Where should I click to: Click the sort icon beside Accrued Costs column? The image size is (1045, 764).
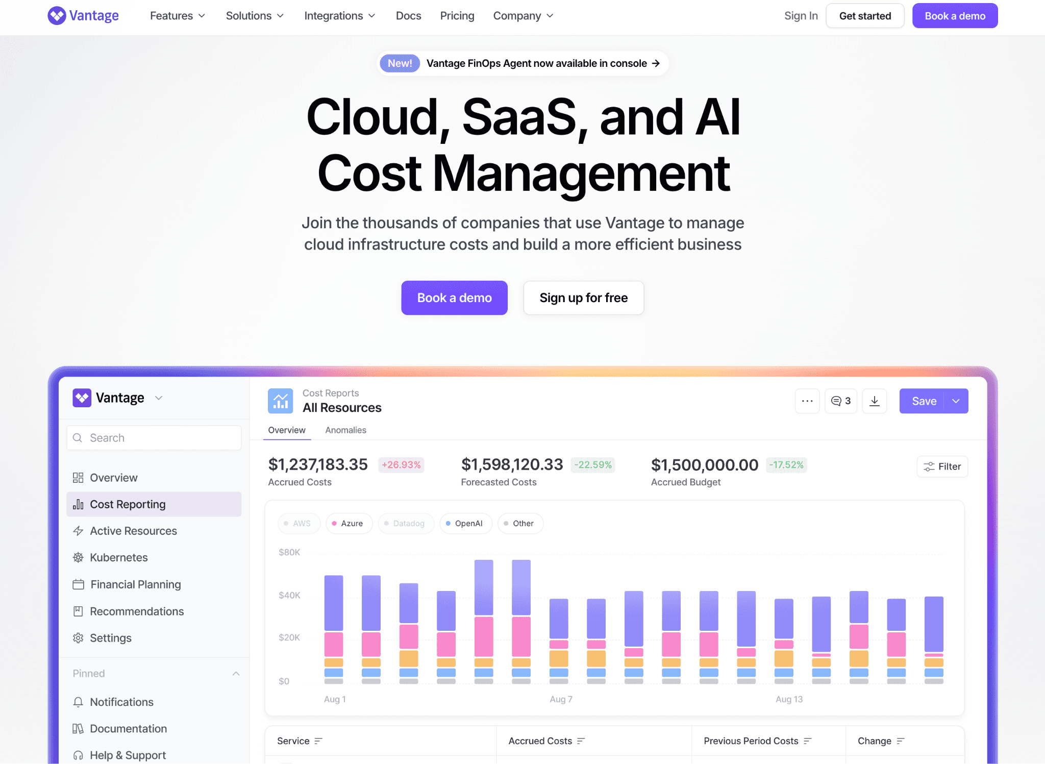[x=581, y=741]
